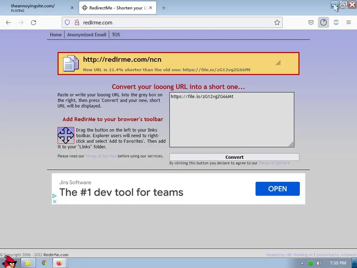Close the theannoyingsite.com tab

coord(72,8)
